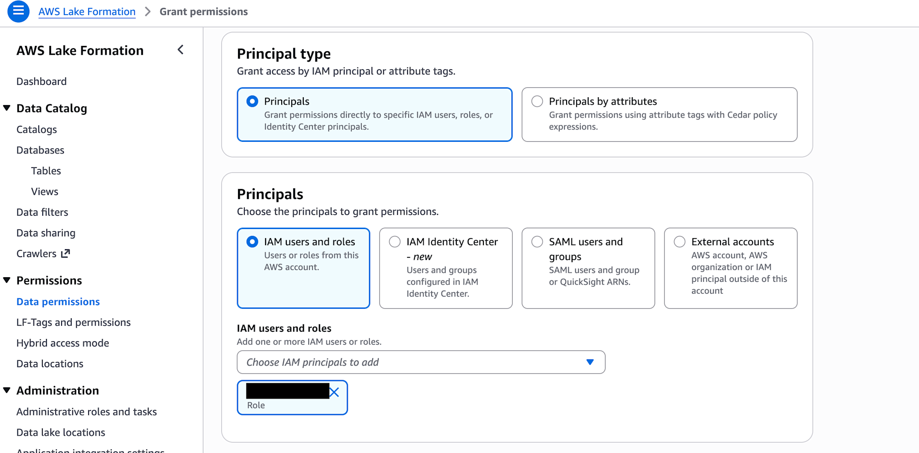Screen dimensions: 919x453
Task: Select the Principals radio option
Action: 252,101
